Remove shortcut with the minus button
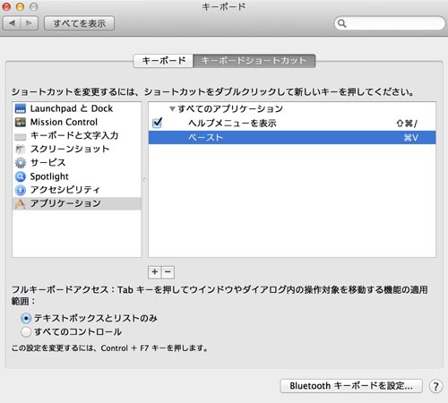This screenshot has width=448, height=403. 168,272
